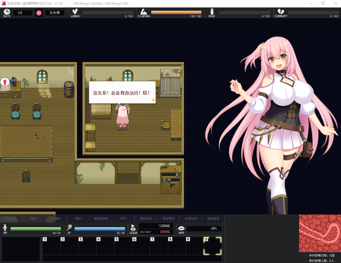Click the 'border 5000G' value

click(x=155, y=232)
